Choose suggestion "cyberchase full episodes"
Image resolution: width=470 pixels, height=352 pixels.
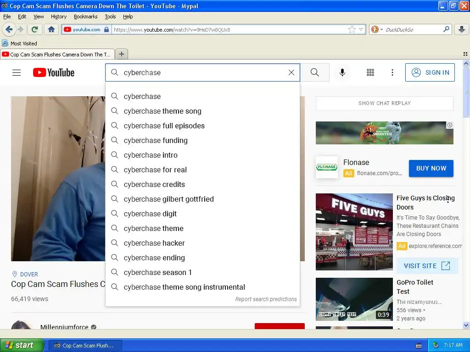[202, 126]
